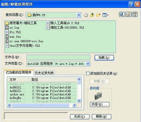Viewport: 141px width, 122px height.
Task: Create a new folder icon
Action: tap(98, 15)
